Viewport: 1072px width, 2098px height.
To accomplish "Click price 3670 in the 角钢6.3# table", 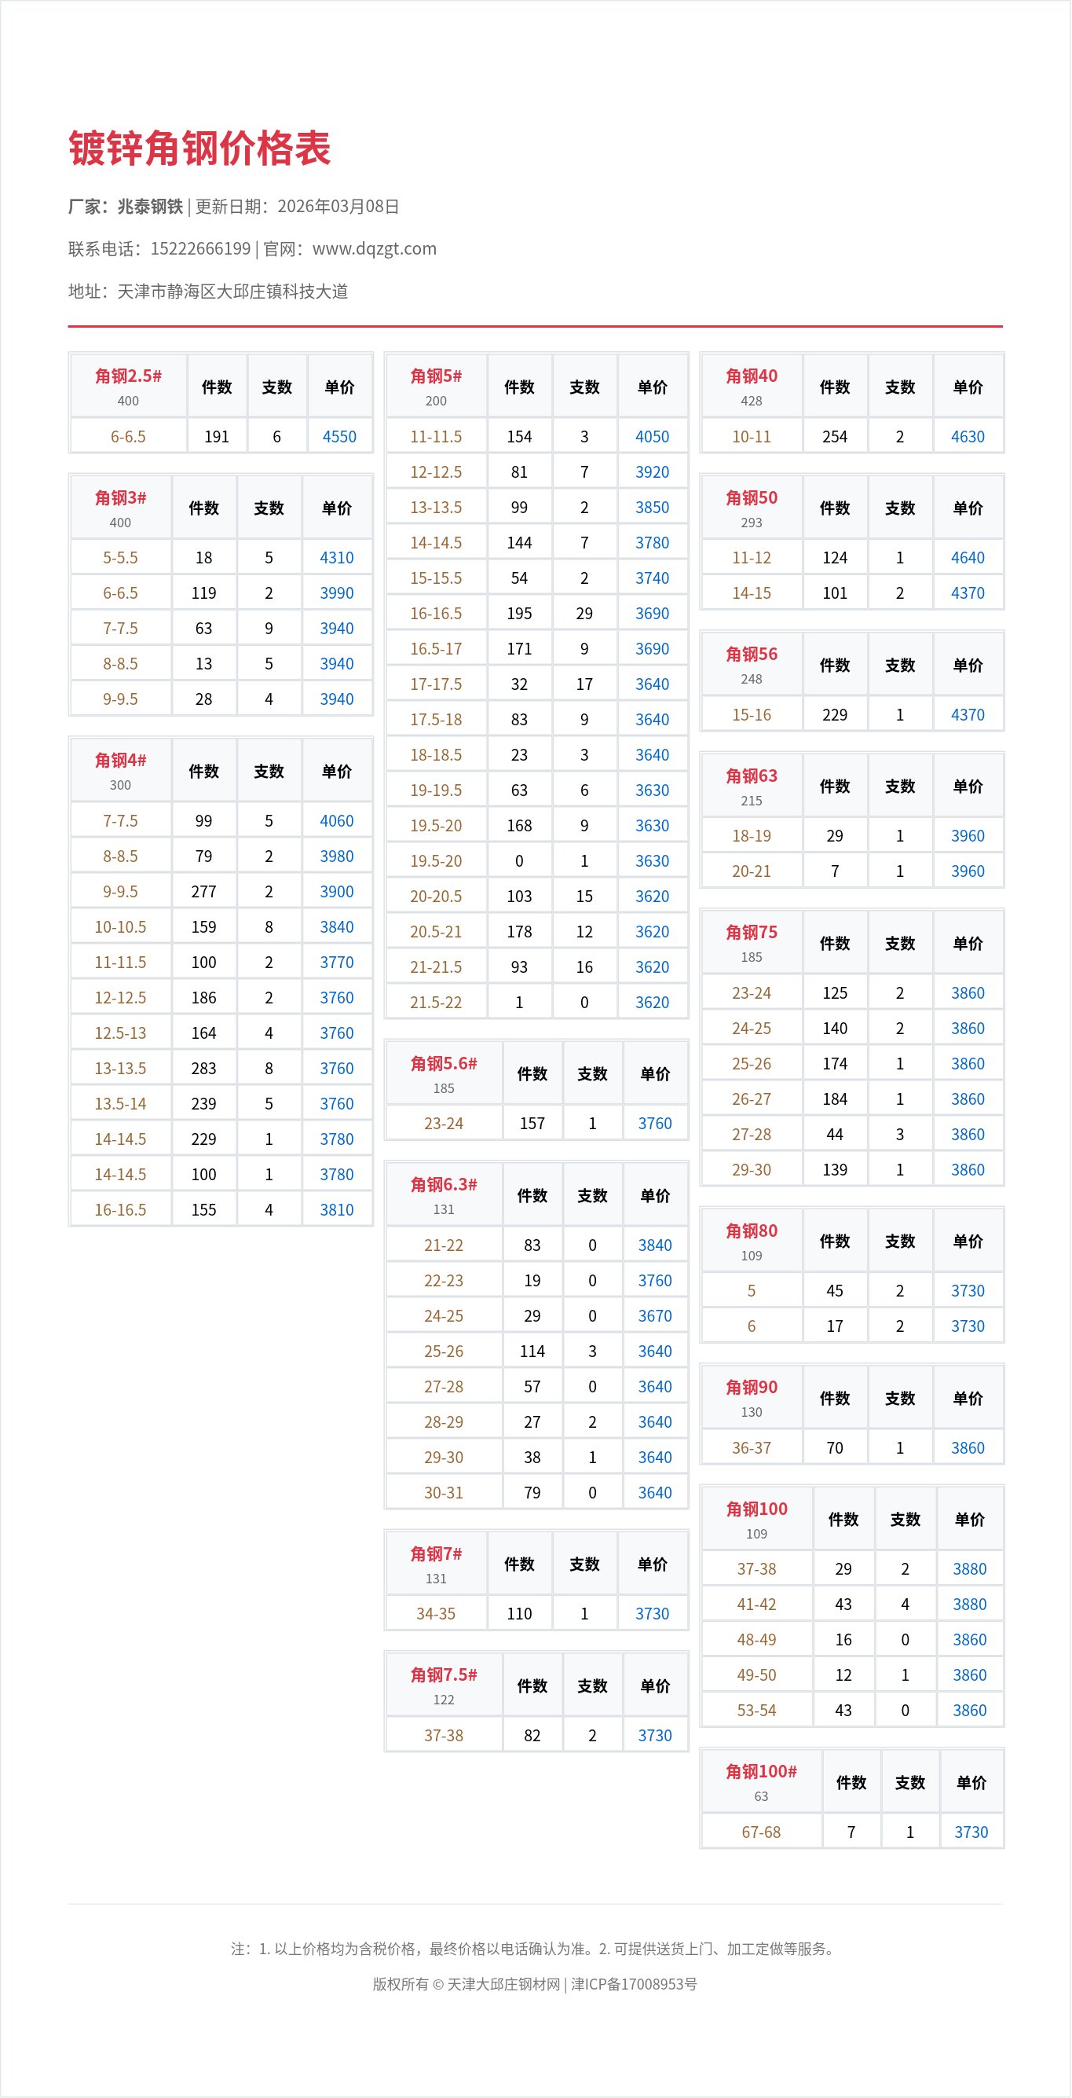I will 655,1316.
